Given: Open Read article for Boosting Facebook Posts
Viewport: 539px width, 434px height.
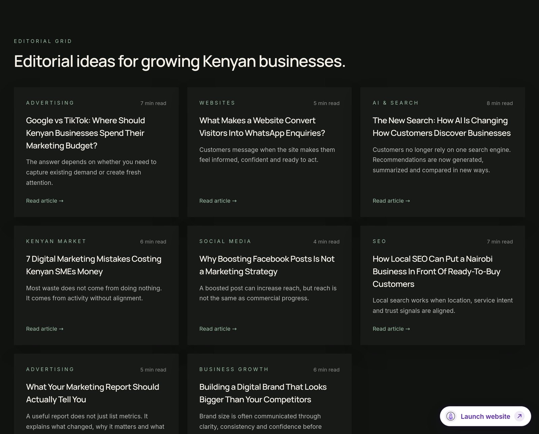Looking at the screenshot, I should (218, 329).
